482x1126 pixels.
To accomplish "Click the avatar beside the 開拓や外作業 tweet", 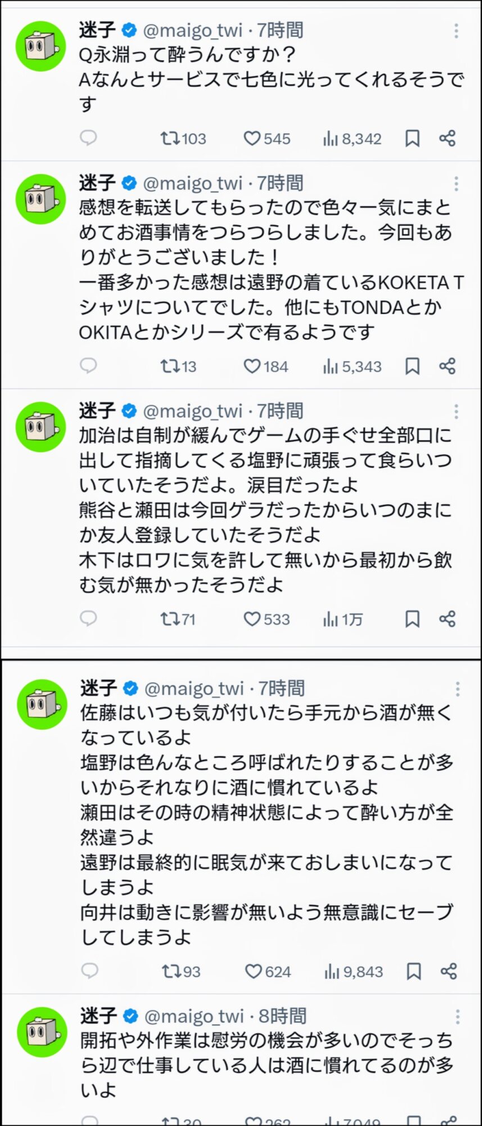I will [x=42, y=1031].
